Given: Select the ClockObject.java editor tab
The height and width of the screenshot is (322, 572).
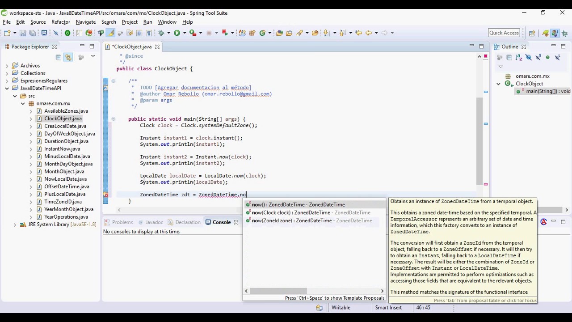Looking at the screenshot, I should tap(132, 47).
